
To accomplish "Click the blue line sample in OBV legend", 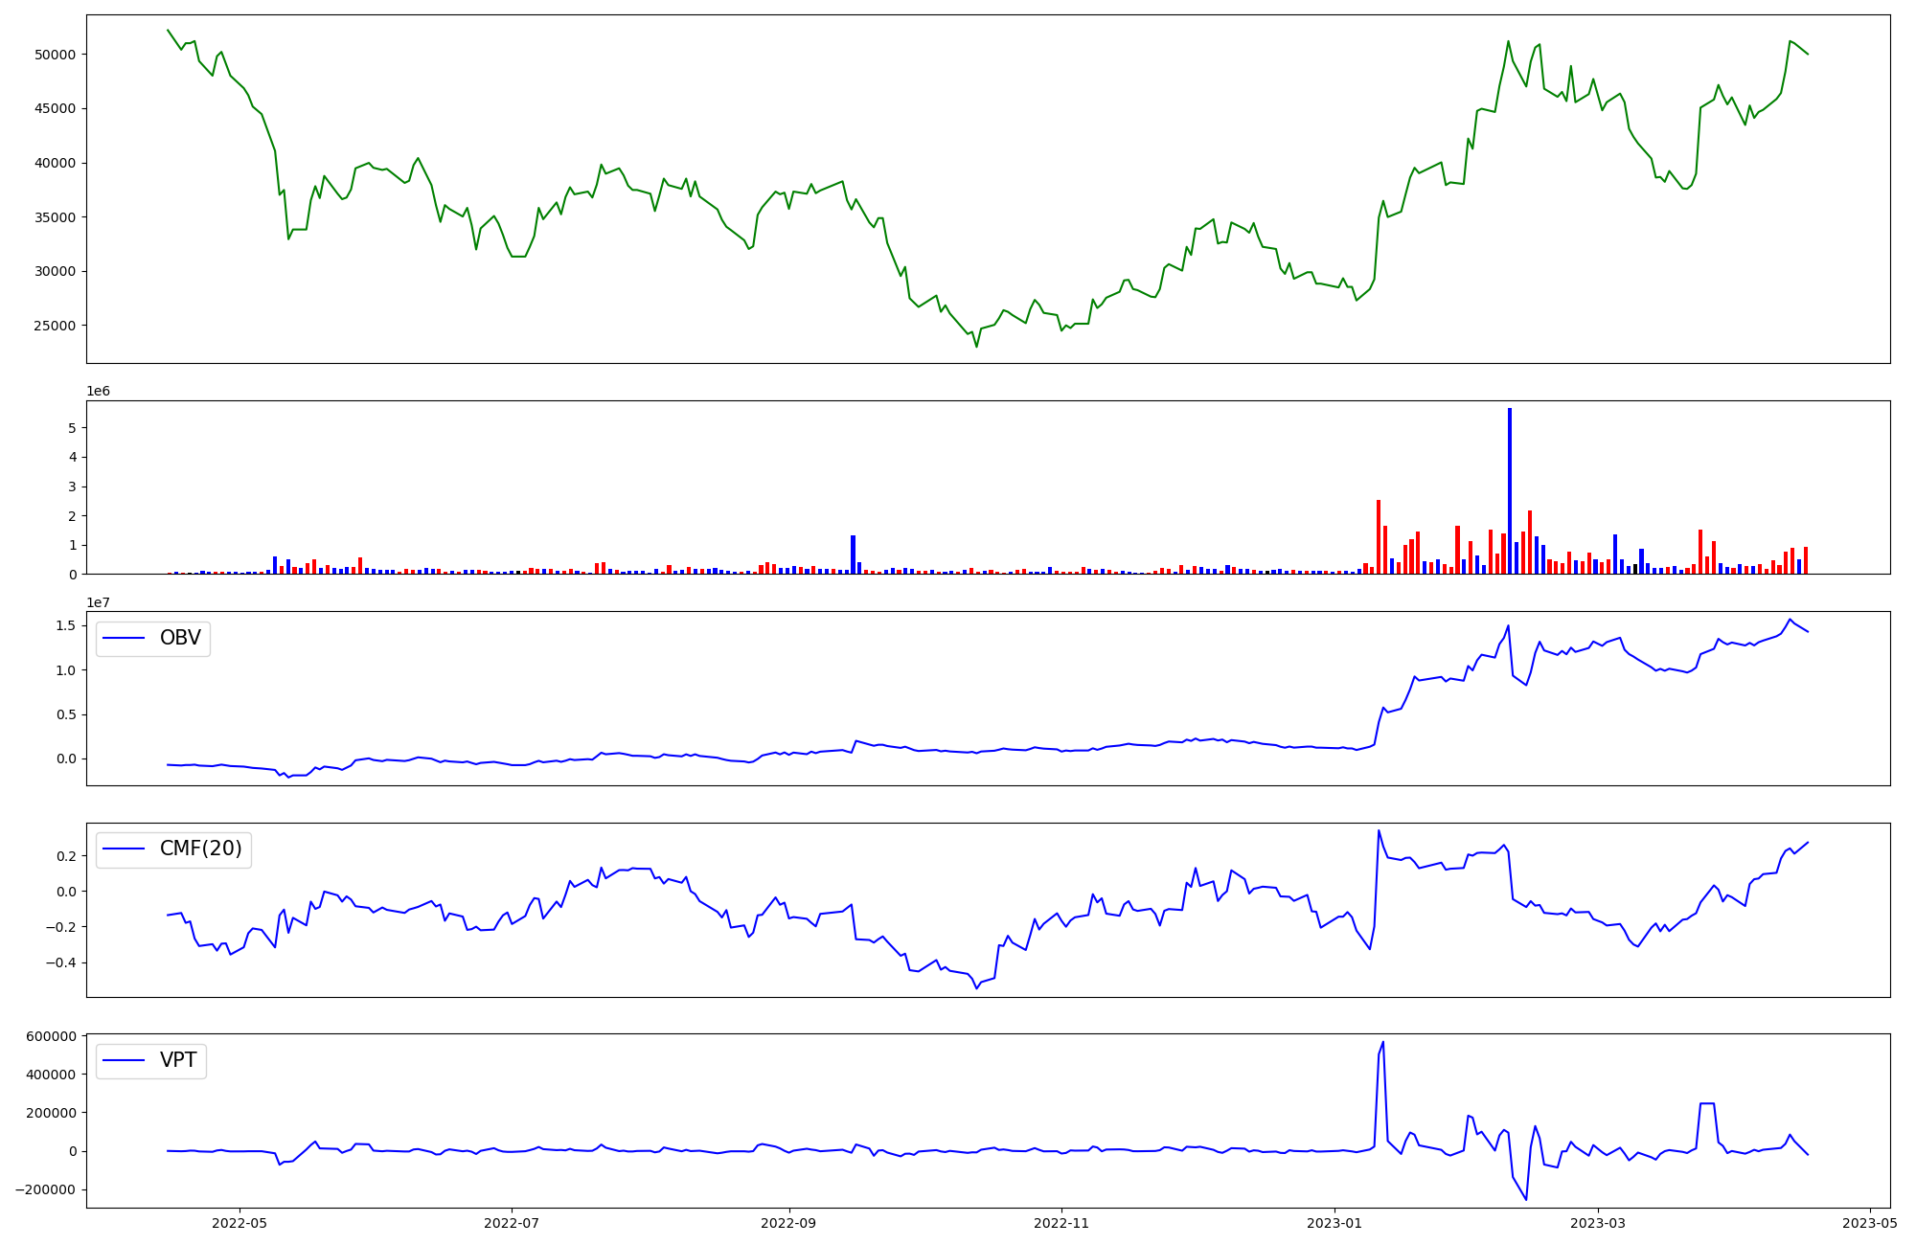I will tap(124, 638).
